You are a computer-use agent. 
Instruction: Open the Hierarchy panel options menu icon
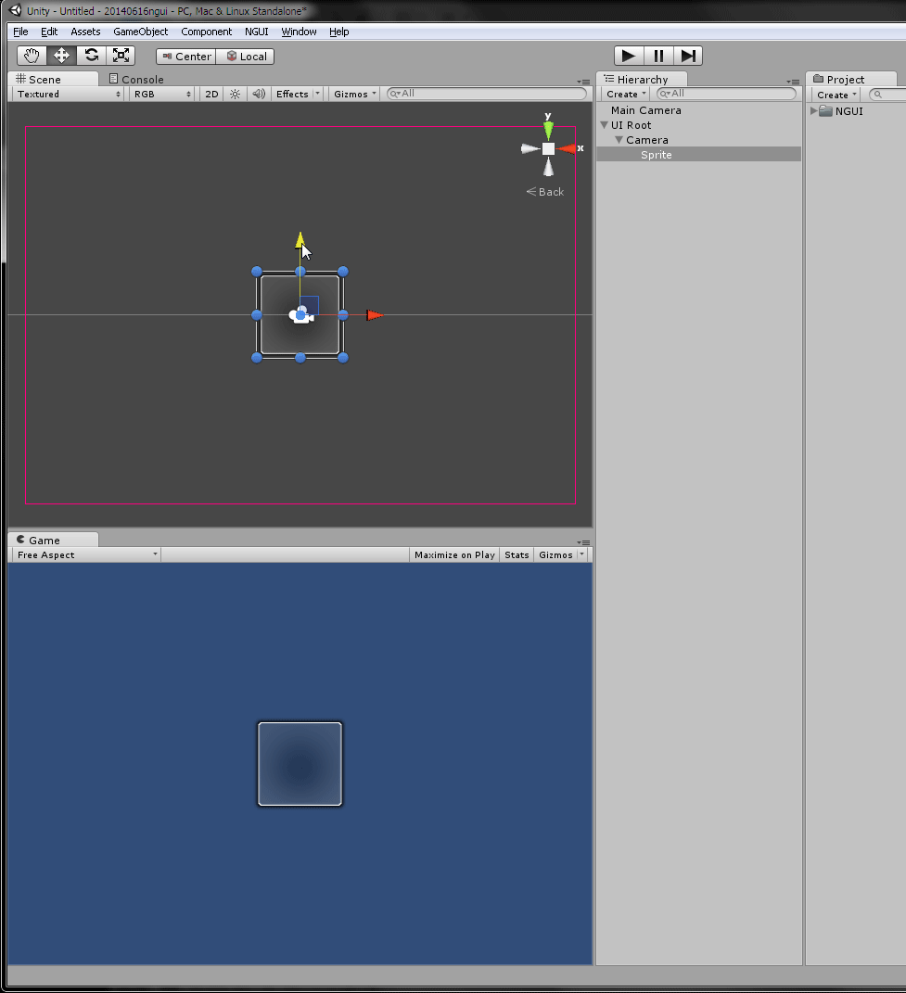coord(793,82)
